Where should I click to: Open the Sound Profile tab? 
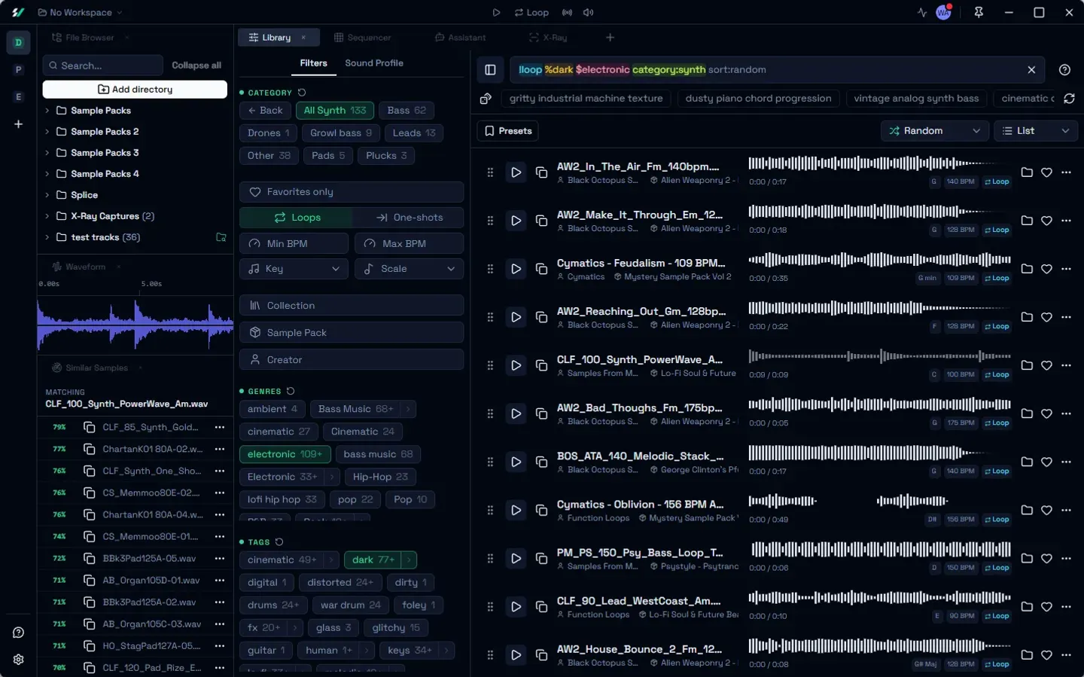(x=374, y=63)
